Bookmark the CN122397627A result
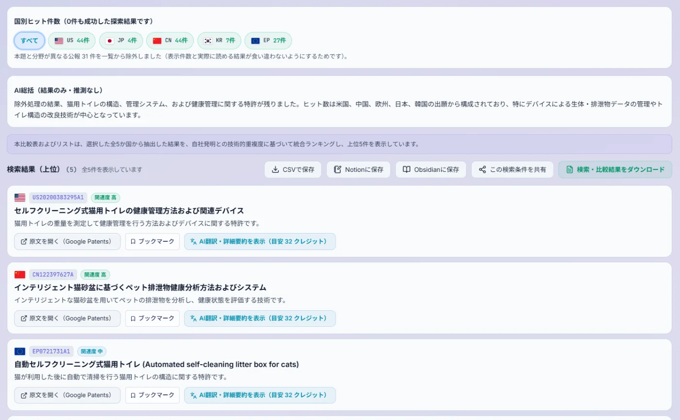Image resolution: width=680 pixels, height=420 pixels. coord(153,318)
